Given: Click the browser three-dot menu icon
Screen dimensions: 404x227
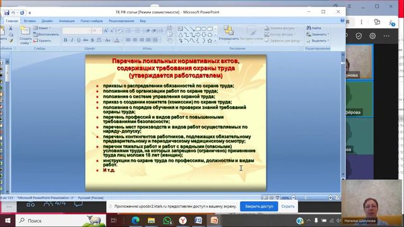Looking at the screenshot, I should tap(361, 22).
